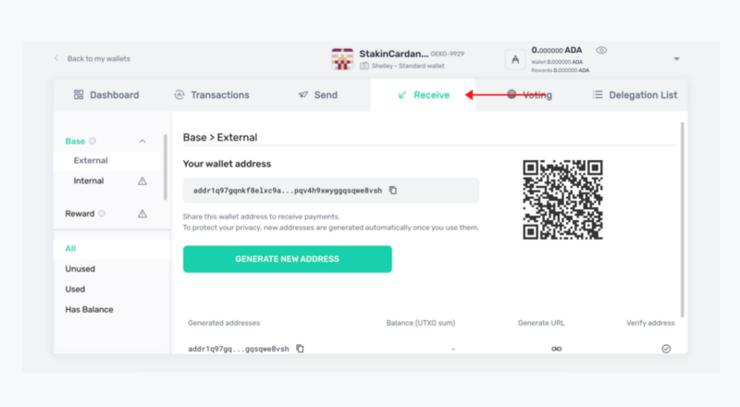Image resolution: width=740 pixels, height=407 pixels.
Task: Toggle balance visibility eye icon
Action: (x=600, y=51)
